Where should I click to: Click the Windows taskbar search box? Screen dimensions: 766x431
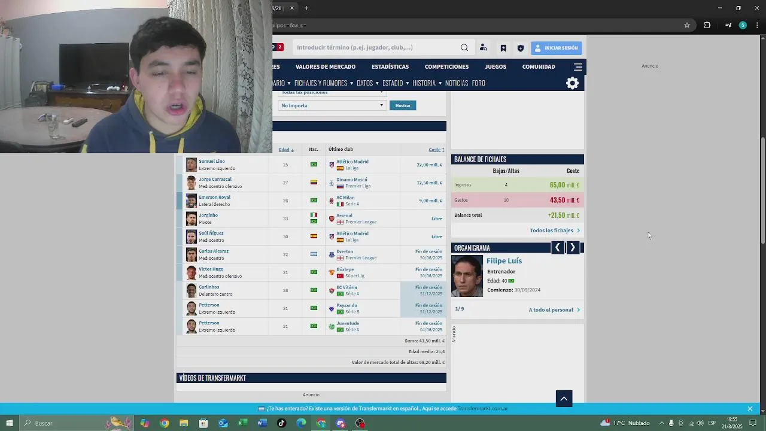78,423
